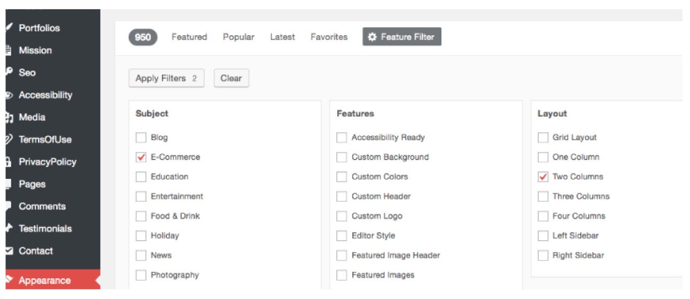Viewport: 690px width, 299px height.
Task: Check the Blog subject checkbox
Action: click(x=141, y=137)
